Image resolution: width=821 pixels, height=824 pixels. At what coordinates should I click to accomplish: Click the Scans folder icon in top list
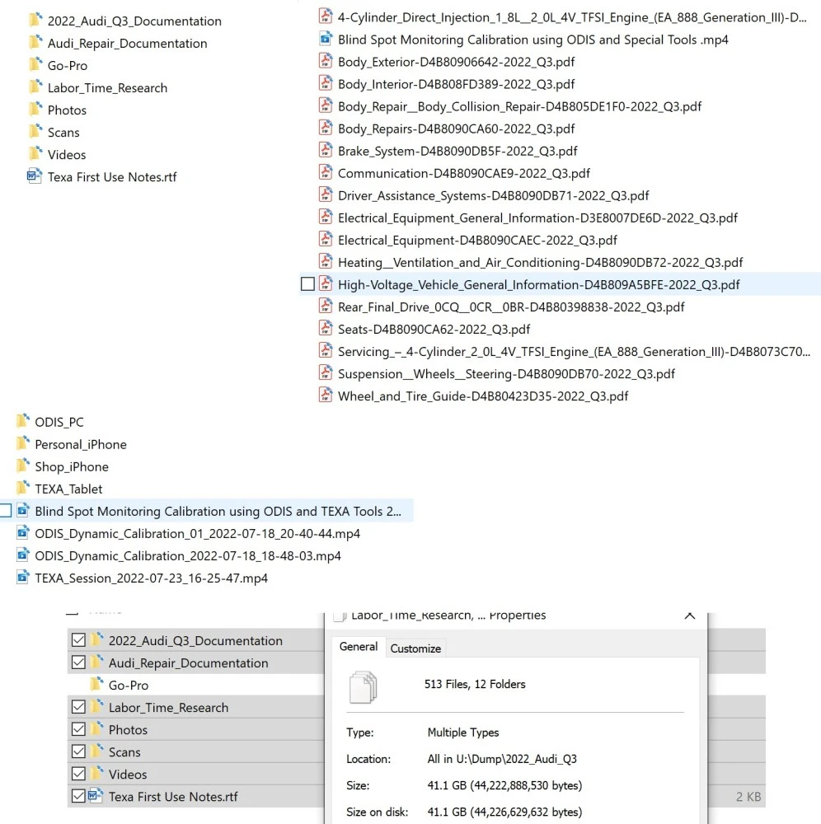point(35,132)
